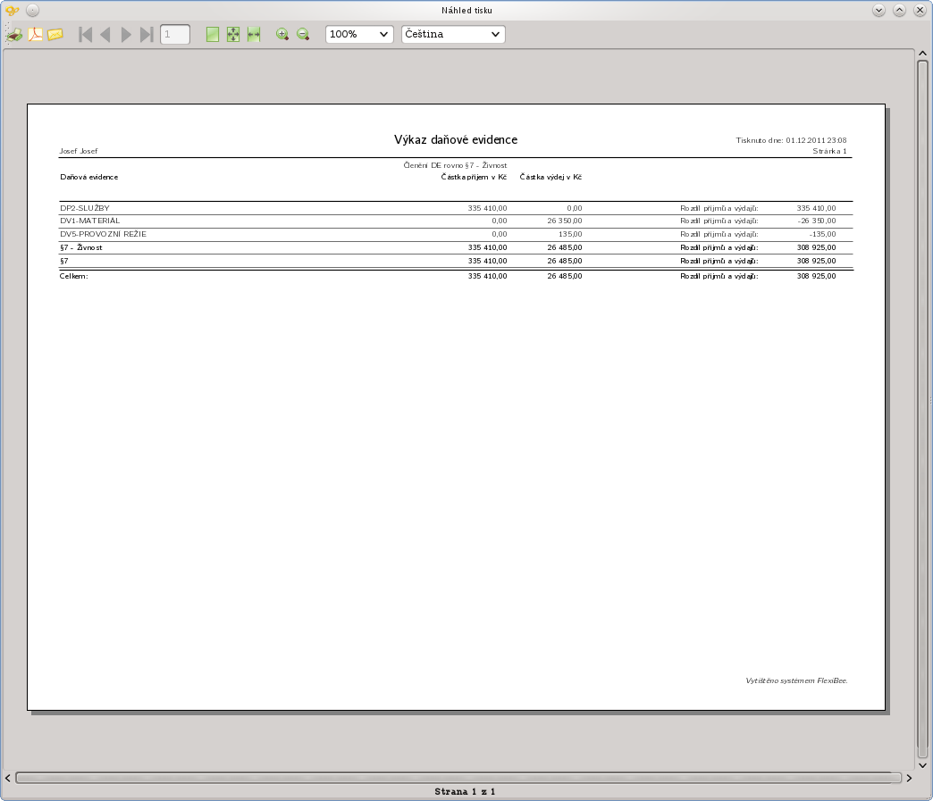Show the page at actual size
Image resolution: width=933 pixels, height=801 pixels.
213,35
